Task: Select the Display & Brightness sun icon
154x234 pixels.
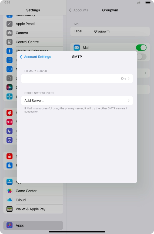Action: (x=9, y=51)
